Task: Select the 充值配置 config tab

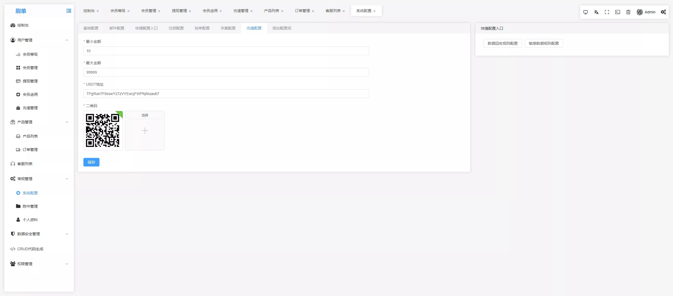Action: (254, 28)
